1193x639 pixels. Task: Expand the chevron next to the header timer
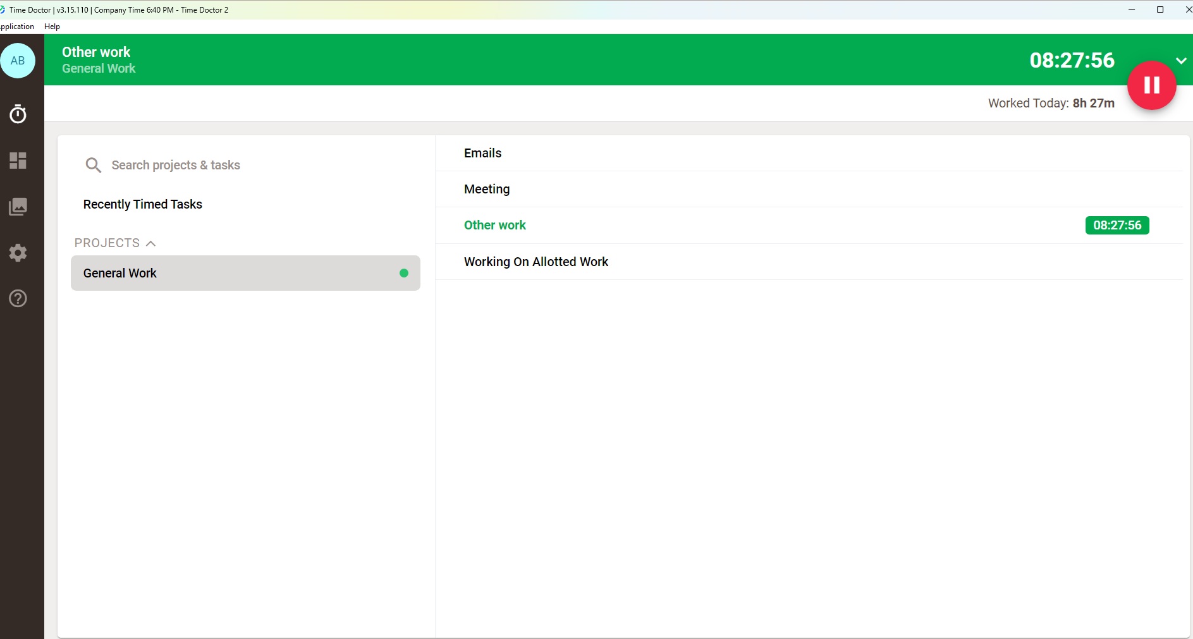[1181, 61]
